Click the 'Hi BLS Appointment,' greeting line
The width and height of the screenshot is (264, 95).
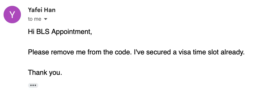tap(60, 32)
